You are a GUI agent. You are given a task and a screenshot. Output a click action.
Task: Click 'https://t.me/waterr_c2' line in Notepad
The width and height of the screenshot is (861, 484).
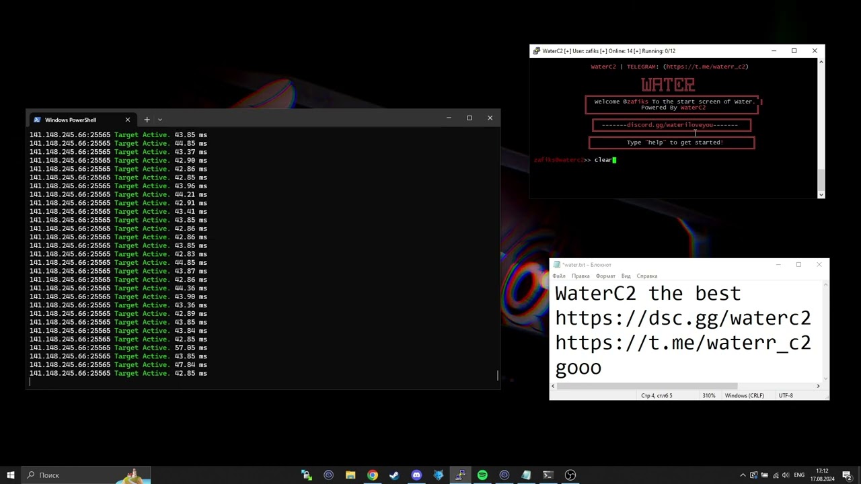pyautogui.click(x=683, y=343)
